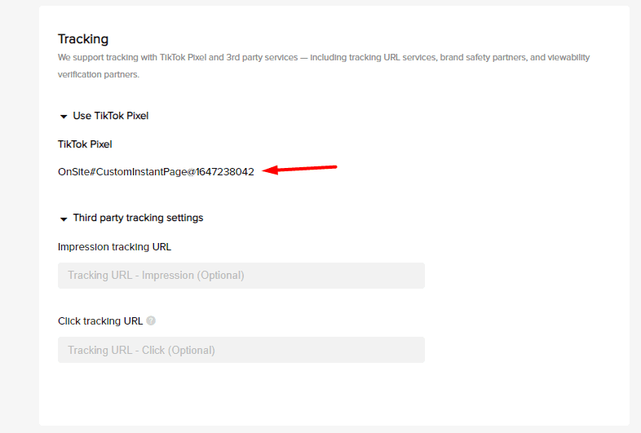Viewport: 641px width, 433px height.
Task: Click the bold "TikTok Pixel" field label
Action: point(85,144)
